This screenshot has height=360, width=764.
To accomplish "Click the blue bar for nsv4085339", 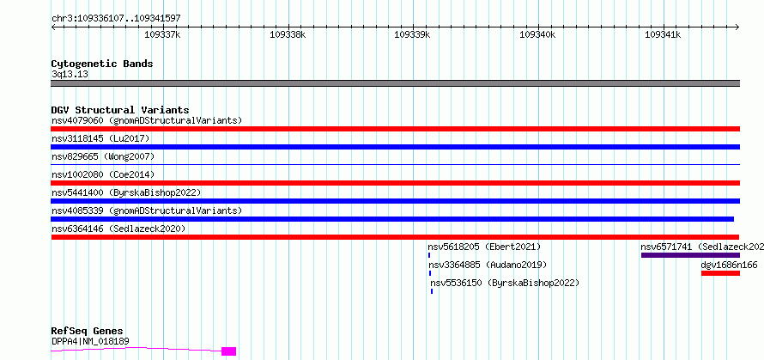I will pos(392,219).
